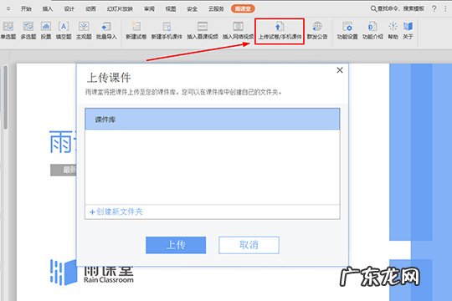Click 插入慕课视频 to insert MOOC video
452x301 pixels.
click(x=203, y=31)
